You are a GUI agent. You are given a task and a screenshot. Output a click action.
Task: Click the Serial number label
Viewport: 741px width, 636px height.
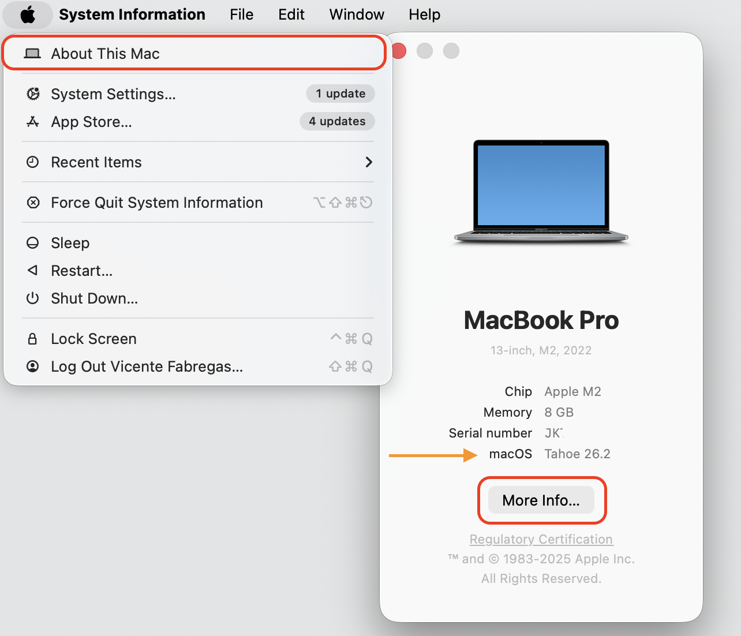click(x=491, y=433)
